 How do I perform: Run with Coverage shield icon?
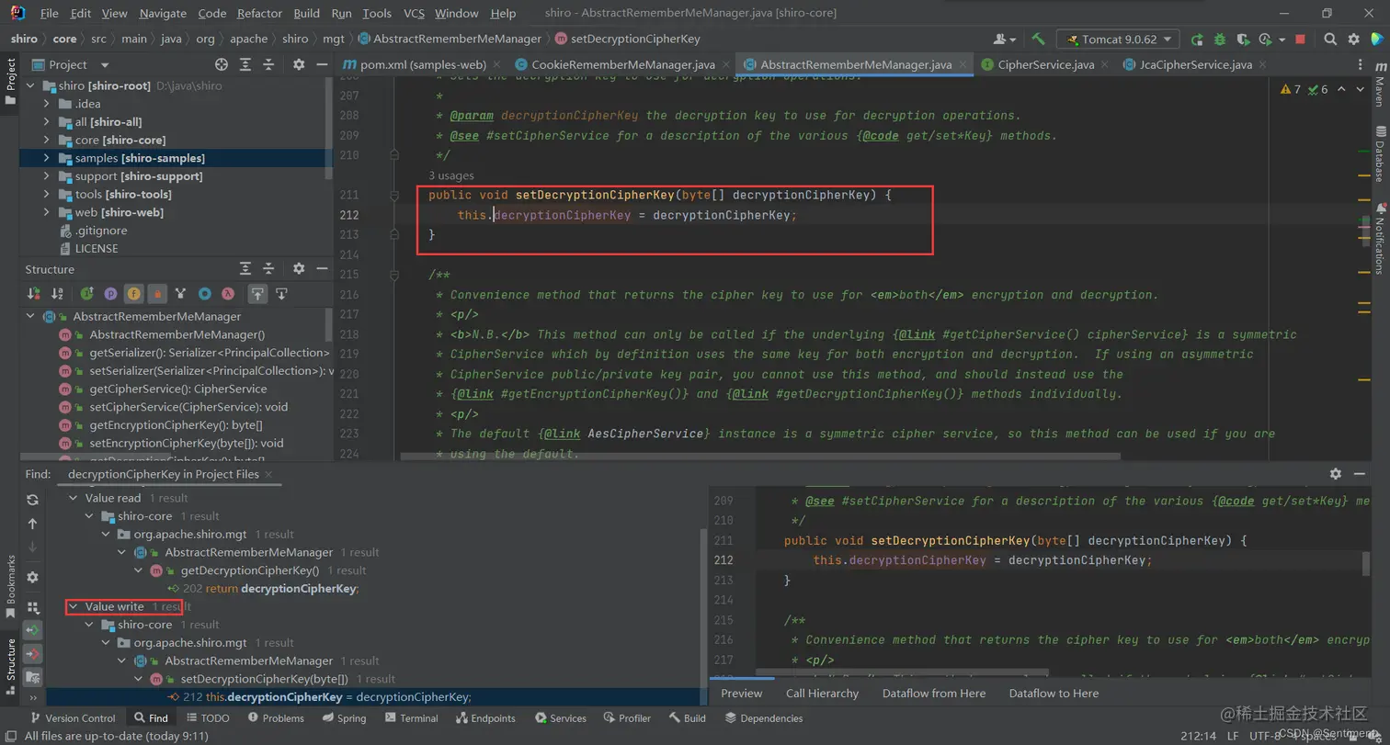point(1243,40)
